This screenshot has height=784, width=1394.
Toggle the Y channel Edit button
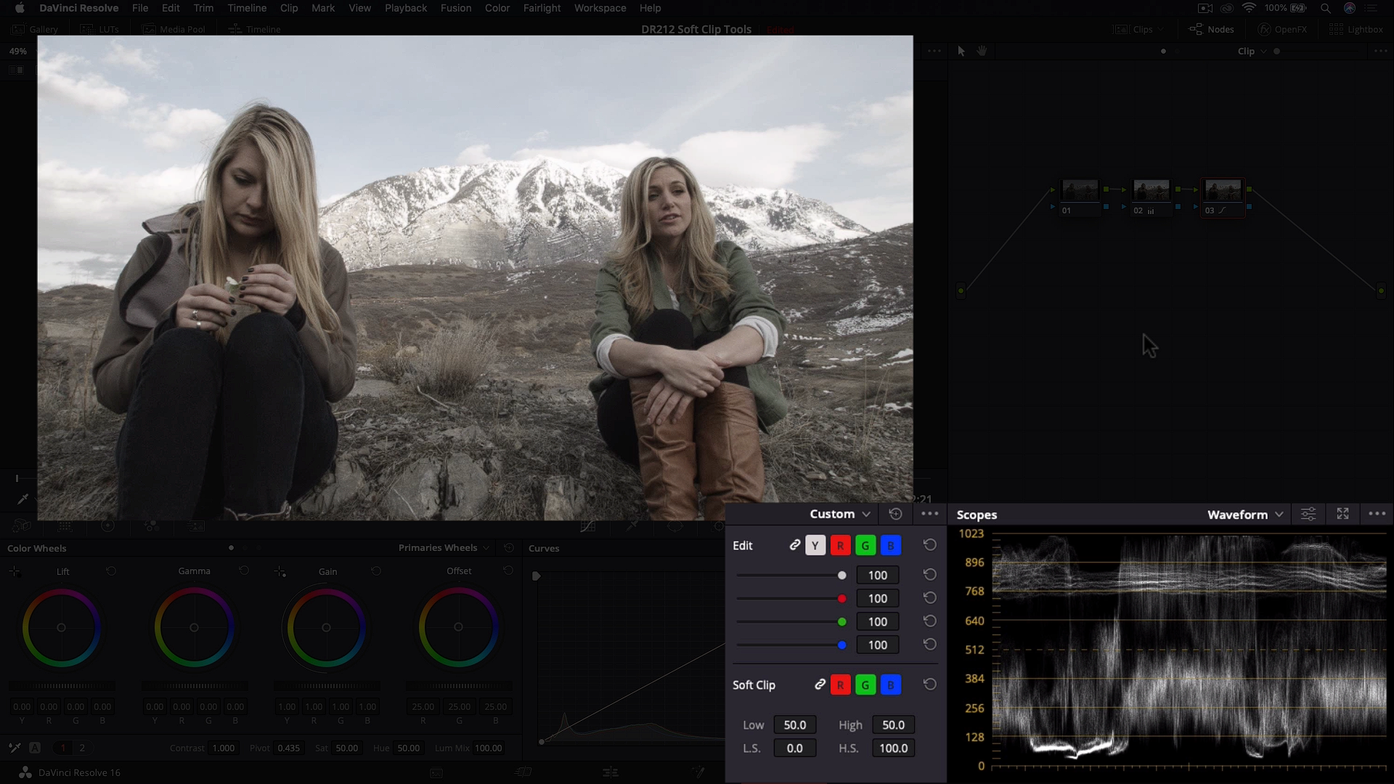click(x=815, y=545)
